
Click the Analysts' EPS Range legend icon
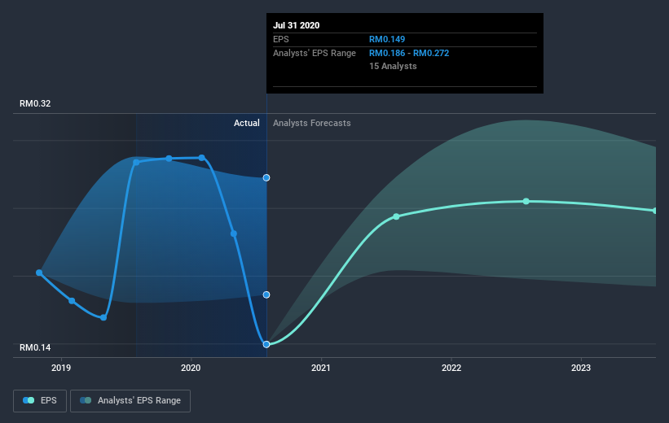click(86, 400)
